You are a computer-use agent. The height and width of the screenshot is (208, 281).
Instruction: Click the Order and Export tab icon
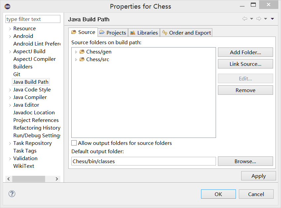[165, 33]
